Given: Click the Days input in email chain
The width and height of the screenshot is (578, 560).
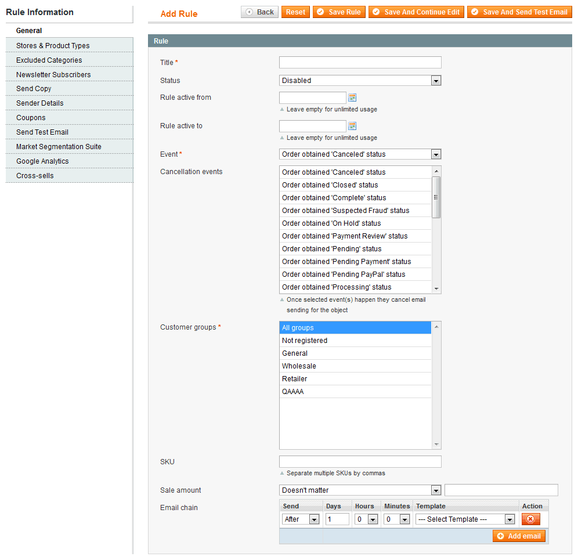Looking at the screenshot, I should pos(337,519).
